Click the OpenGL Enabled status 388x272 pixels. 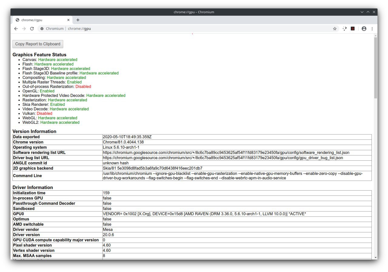(47, 91)
